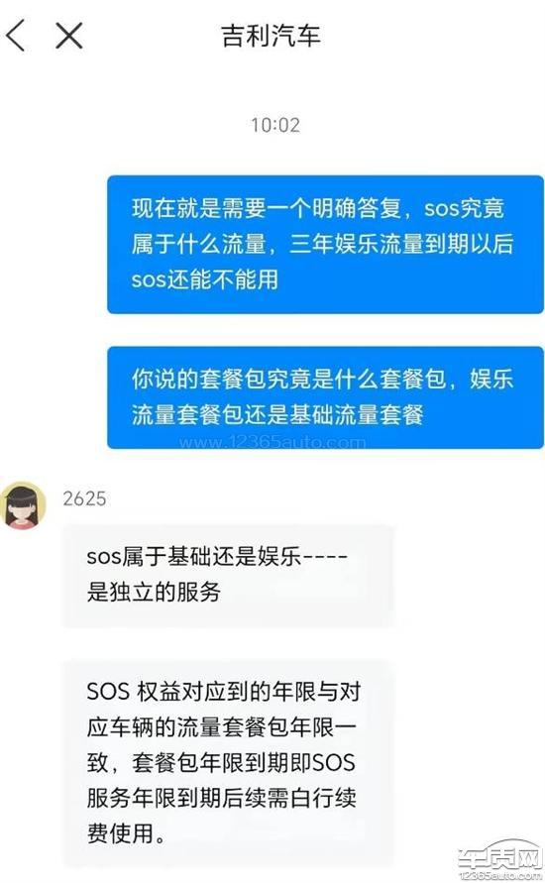Open the agent's avatar picture
This screenshot has height=883, width=545.
(x=23, y=504)
